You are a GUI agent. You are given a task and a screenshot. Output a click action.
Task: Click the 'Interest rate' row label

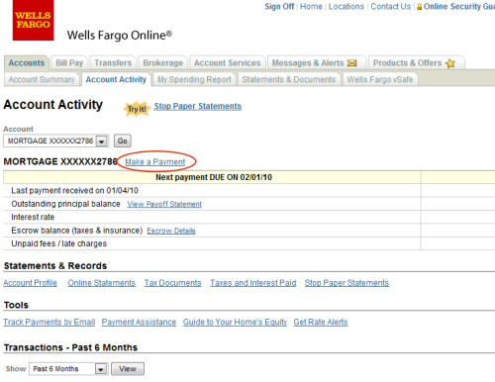33,217
